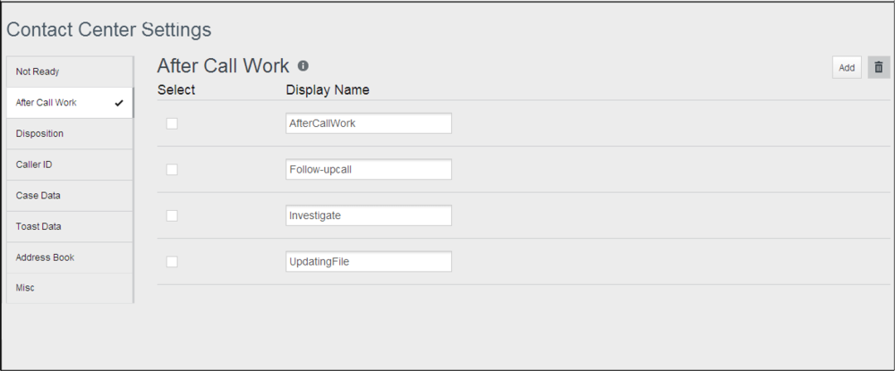Screen dimensions: 895x371
Task: Open the Case Data tab
Action: click(x=70, y=196)
